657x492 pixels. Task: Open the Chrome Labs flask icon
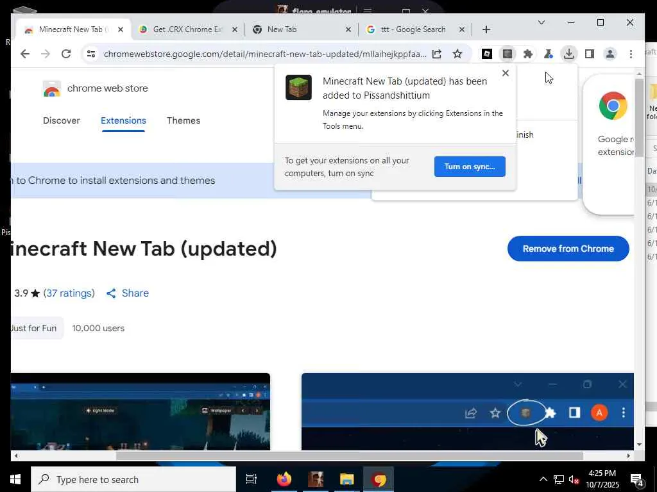point(548,54)
